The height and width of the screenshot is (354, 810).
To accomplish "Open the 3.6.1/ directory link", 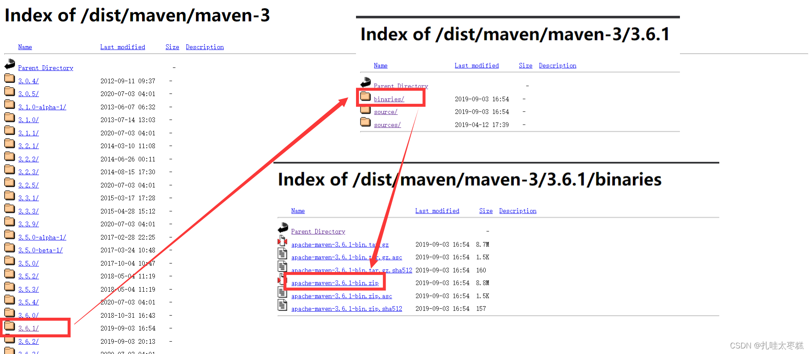I will (28, 328).
